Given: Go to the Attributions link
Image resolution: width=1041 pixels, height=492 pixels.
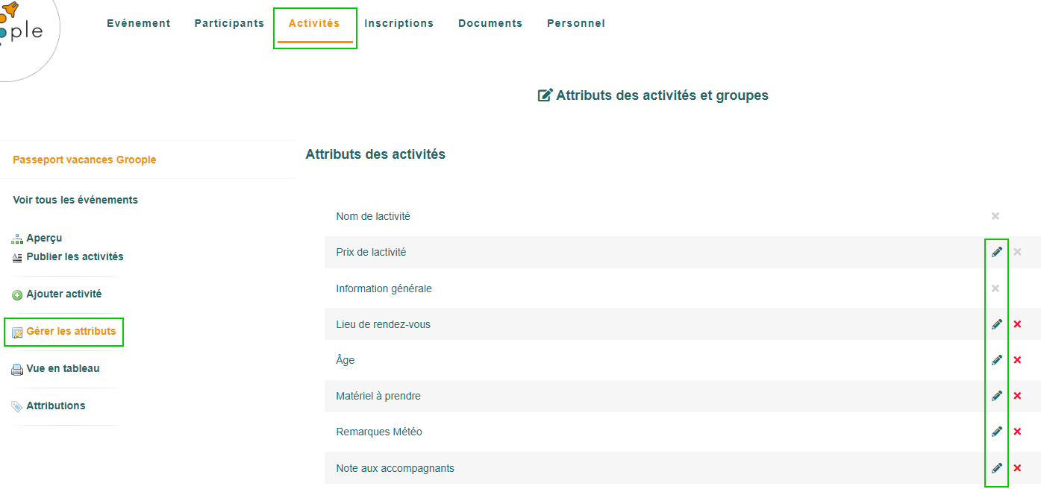Looking at the screenshot, I should pyautogui.click(x=56, y=406).
